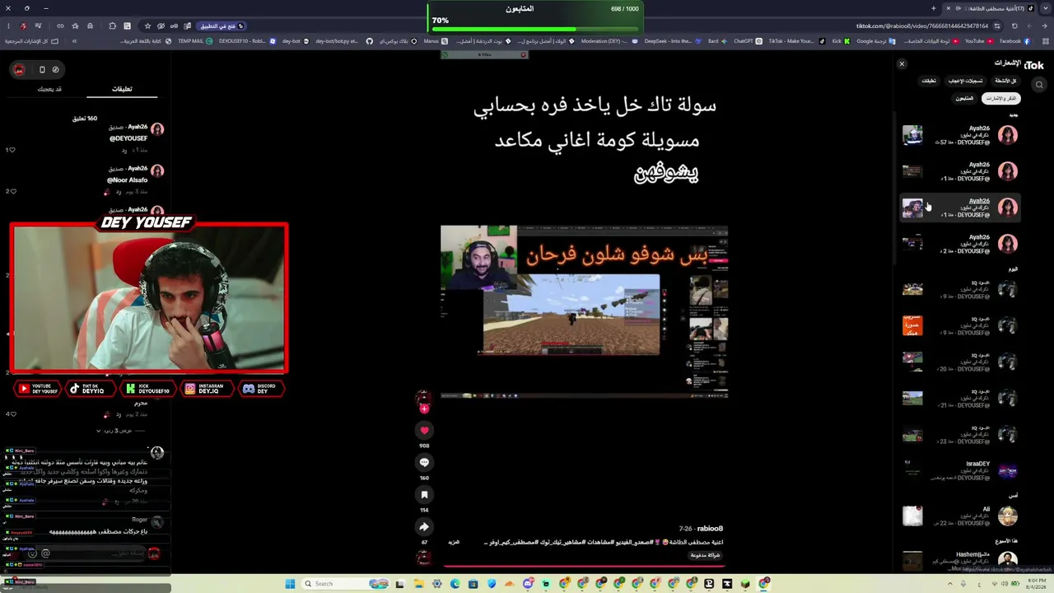Like the TikTok video with the heart icon
This screenshot has height=593, width=1054.
(424, 430)
